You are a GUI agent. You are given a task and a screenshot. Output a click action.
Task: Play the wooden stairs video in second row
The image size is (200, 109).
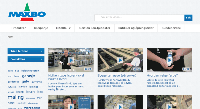pos(169,107)
